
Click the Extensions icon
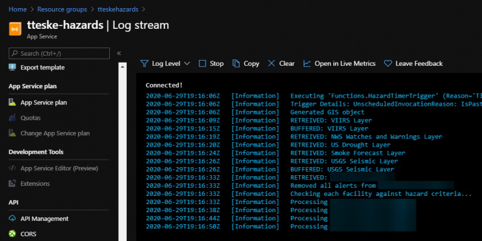(x=13, y=183)
